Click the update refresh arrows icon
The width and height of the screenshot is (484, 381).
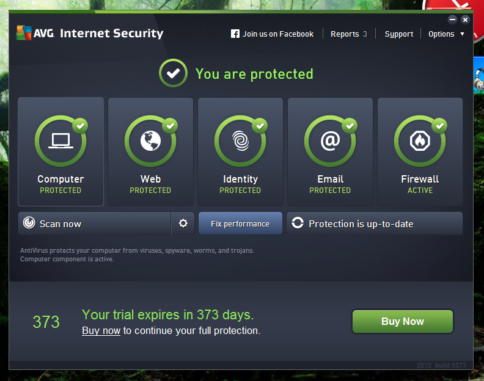(298, 223)
